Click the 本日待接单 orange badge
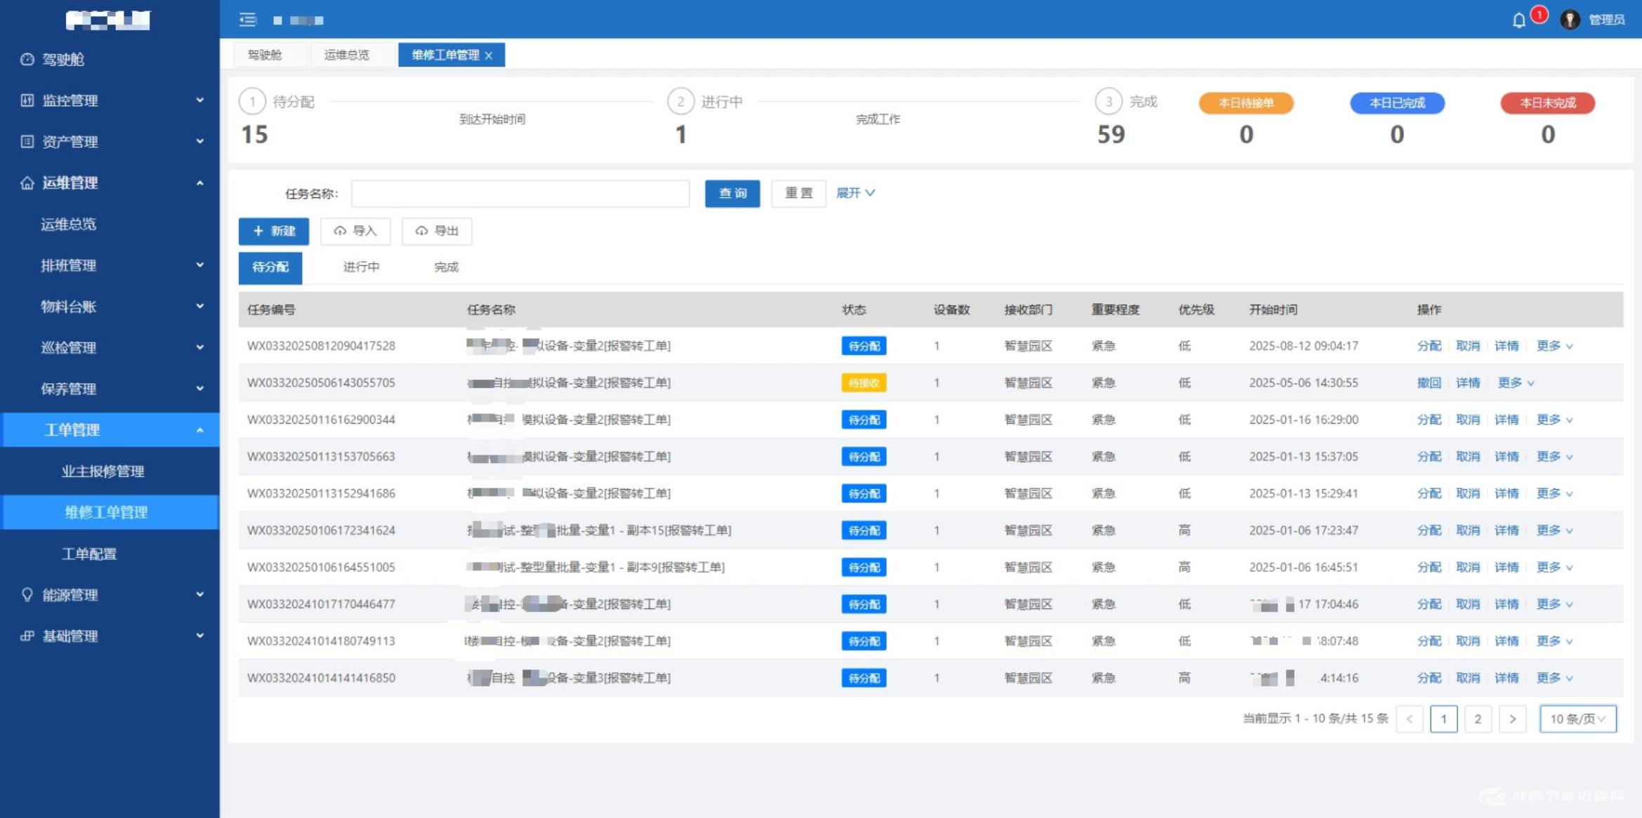This screenshot has height=818, width=1642. 1246,103
